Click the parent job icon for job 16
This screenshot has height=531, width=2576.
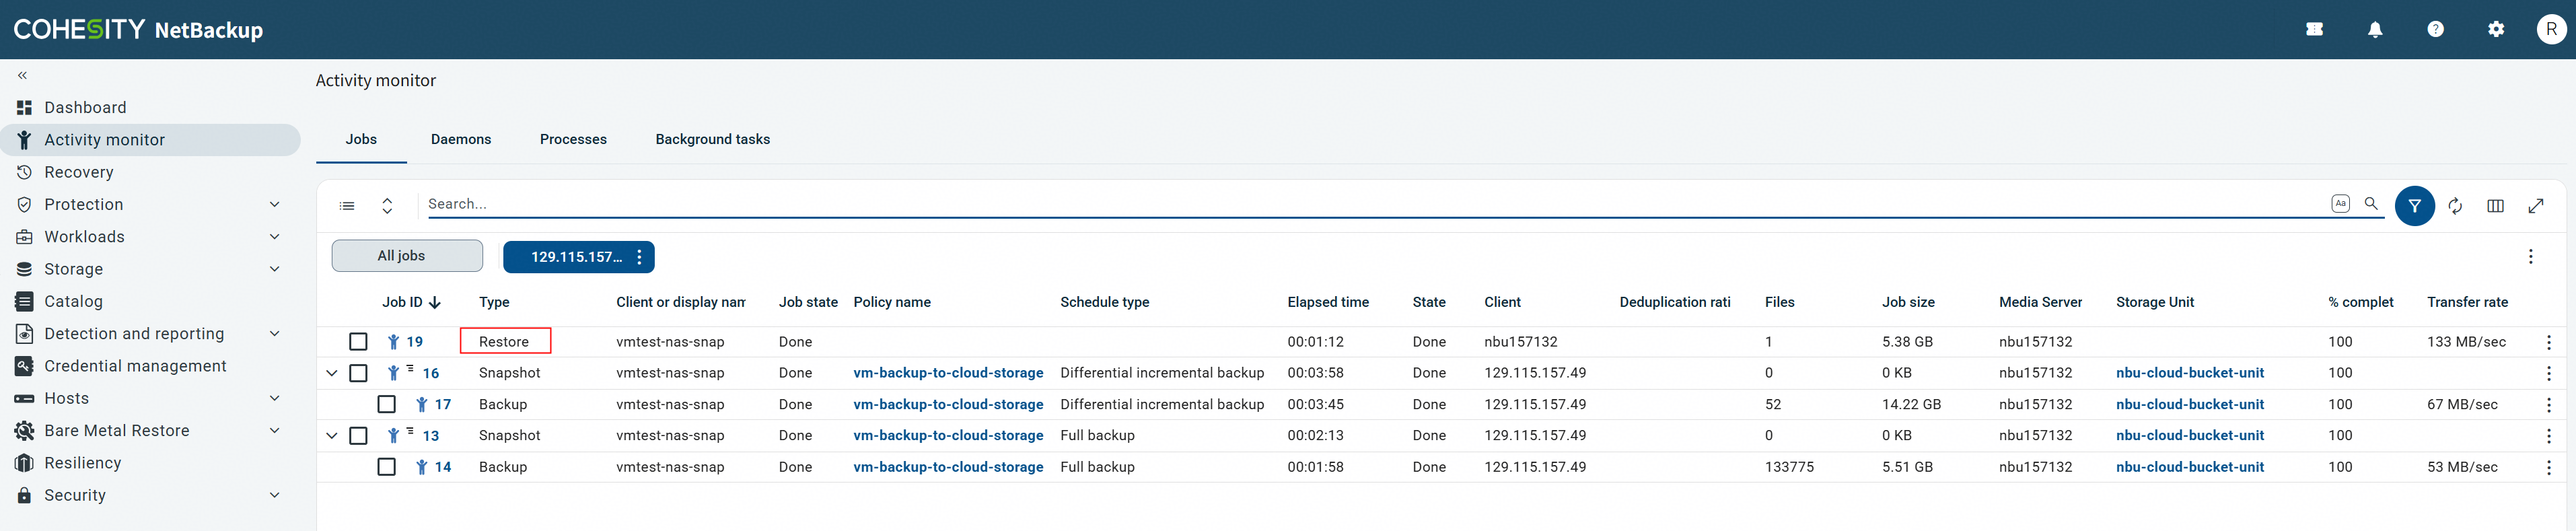click(x=394, y=373)
